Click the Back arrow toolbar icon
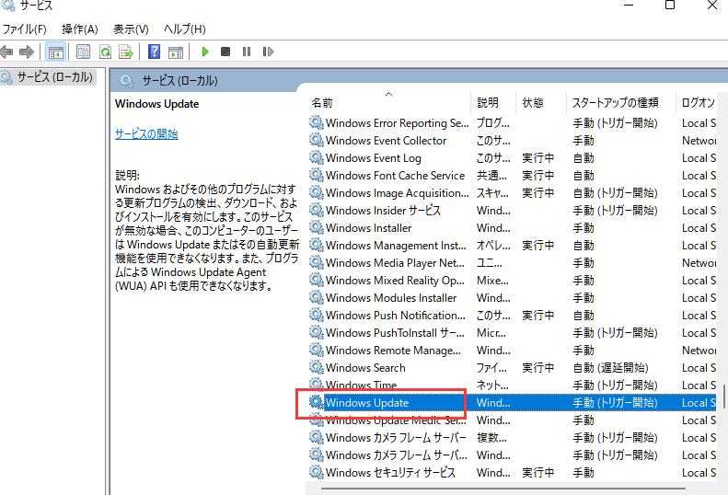This screenshot has height=495, width=728. pyautogui.click(x=6, y=52)
